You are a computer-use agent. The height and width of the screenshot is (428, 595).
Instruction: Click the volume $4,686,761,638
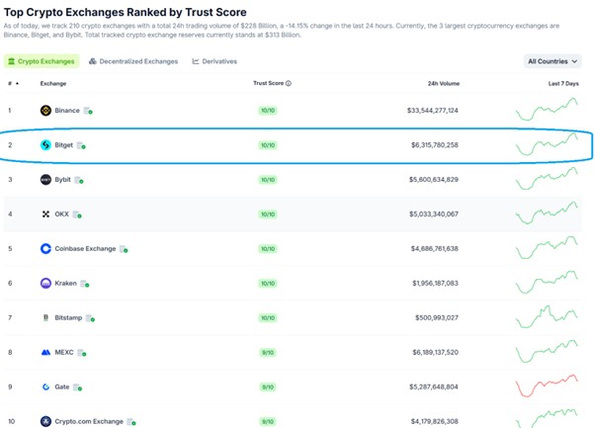(435, 248)
